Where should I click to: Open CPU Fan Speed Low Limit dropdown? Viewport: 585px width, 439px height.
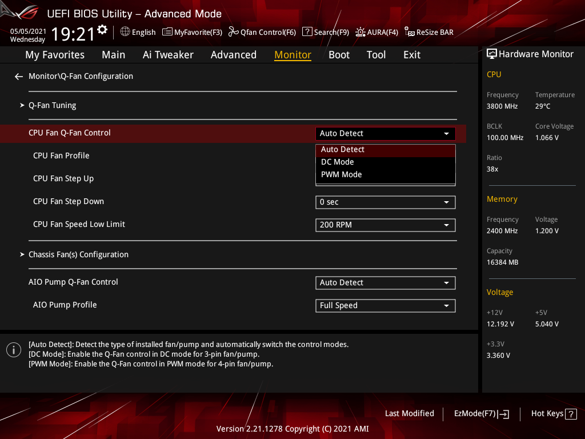click(386, 225)
